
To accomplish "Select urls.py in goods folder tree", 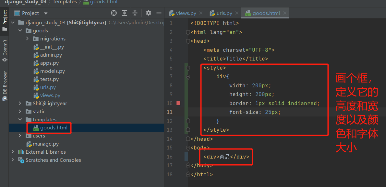I will coord(48,87).
